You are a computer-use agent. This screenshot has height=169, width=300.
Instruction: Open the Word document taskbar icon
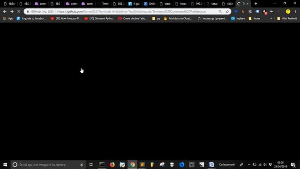tap(211, 165)
